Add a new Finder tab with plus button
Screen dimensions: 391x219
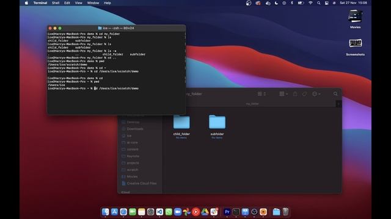(x=338, y=104)
